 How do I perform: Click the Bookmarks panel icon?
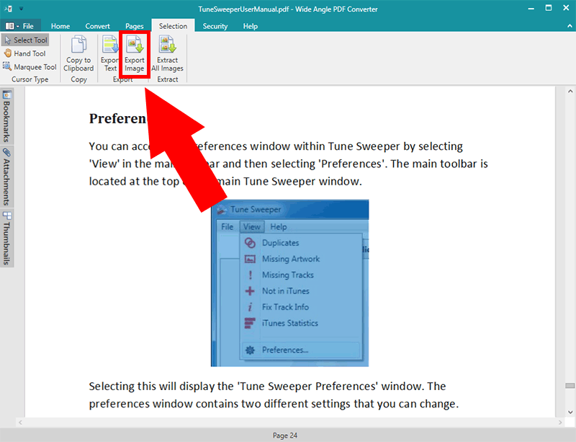[7, 94]
